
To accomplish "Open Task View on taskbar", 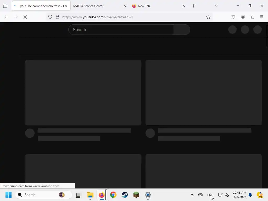I will pyautogui.click(x=78, y=195).
